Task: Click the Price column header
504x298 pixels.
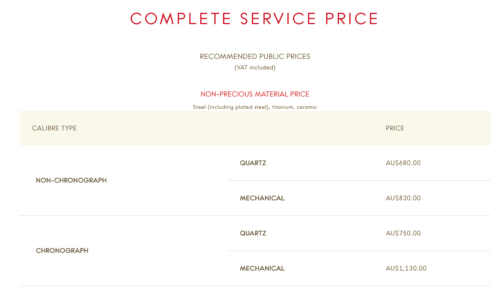Action: click(395, 128)
